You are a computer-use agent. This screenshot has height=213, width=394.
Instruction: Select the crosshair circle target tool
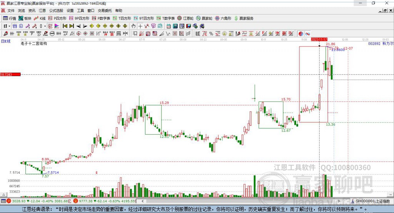point(78,33)
